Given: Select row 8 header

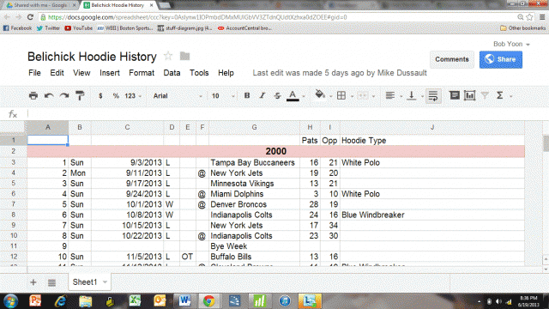Looking at the screenshot, I should tap(14, 215).
